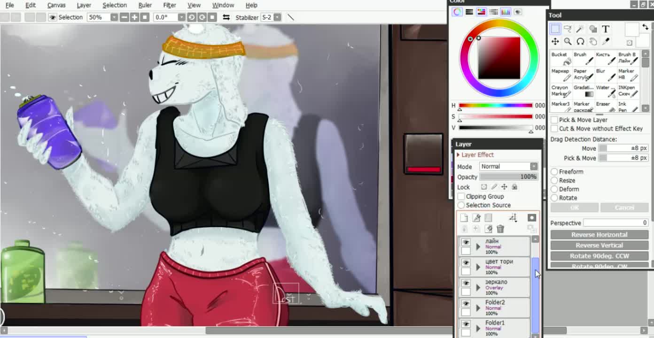Viewport: 654px width, 338px height.
Task: Choose the Bucket brush preset
Action: 561,58
